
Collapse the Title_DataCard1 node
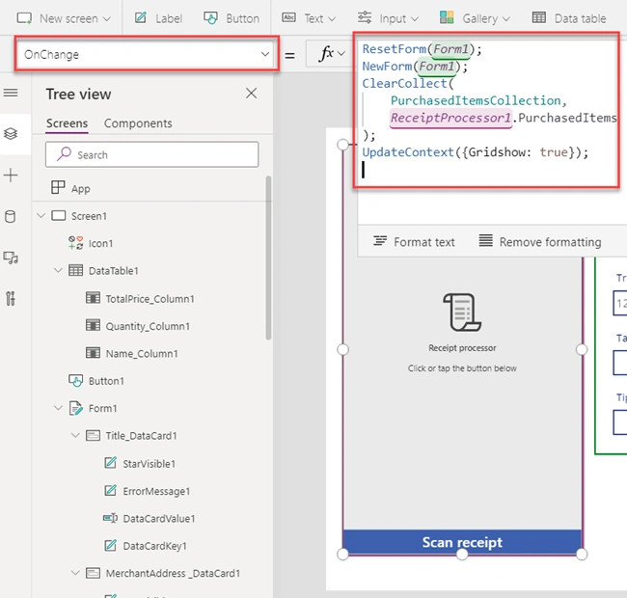[x=75, y=435]
